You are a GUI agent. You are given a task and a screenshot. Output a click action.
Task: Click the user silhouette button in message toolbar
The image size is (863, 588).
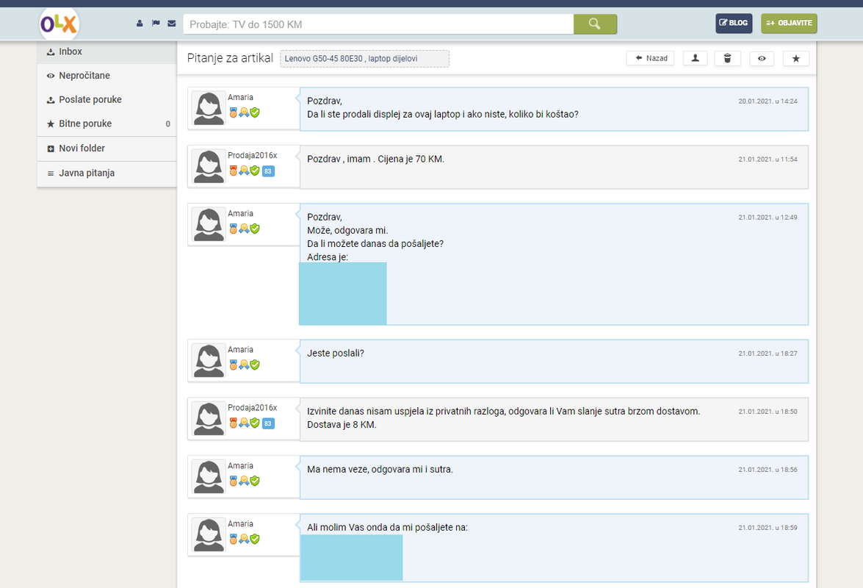coord(695,58)
